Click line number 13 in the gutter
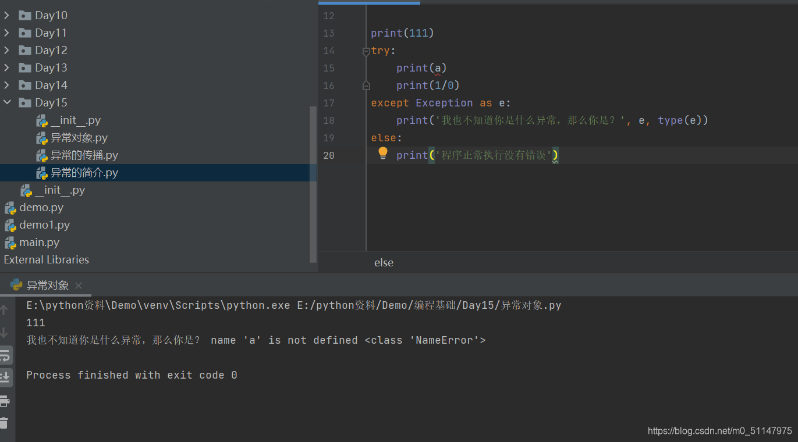 329,33
